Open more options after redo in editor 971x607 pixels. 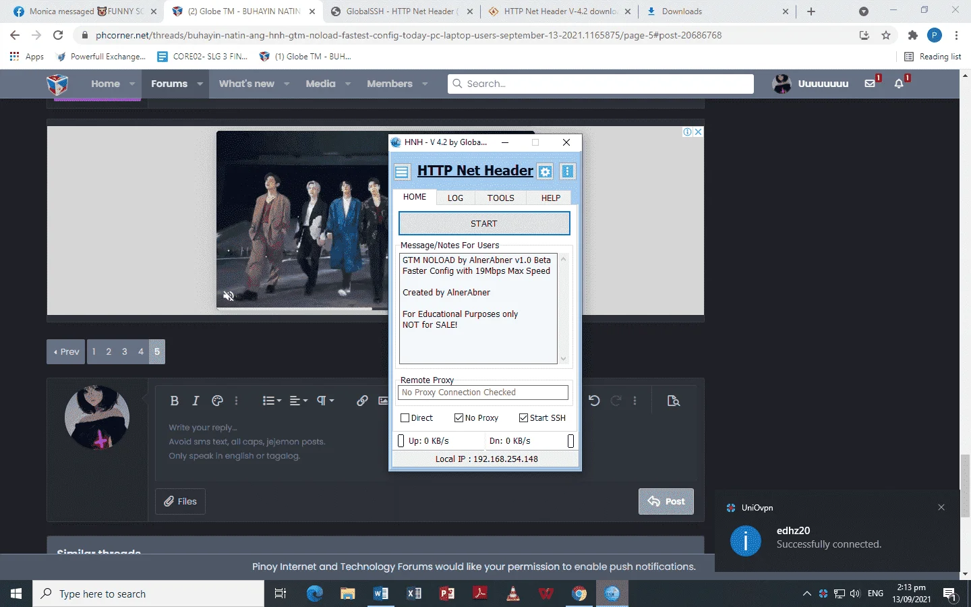pos(635,401)
